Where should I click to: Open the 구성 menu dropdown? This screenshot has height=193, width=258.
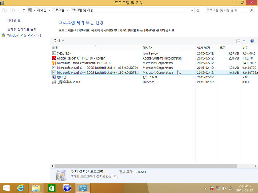pos(59,41)
